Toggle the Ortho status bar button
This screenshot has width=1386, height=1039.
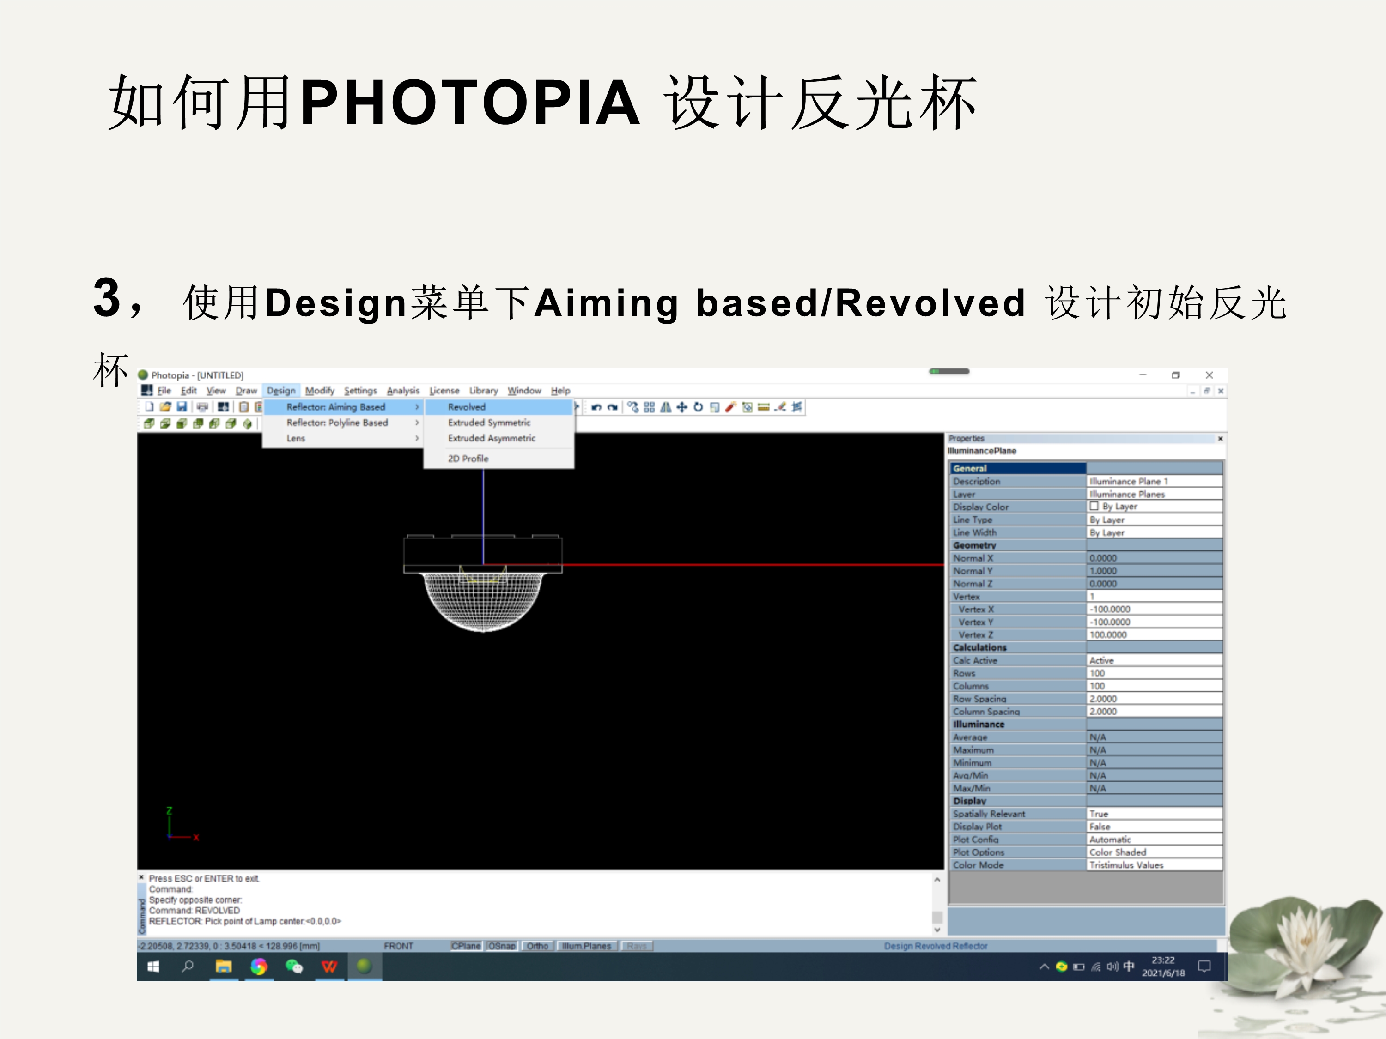pos(537,946)
